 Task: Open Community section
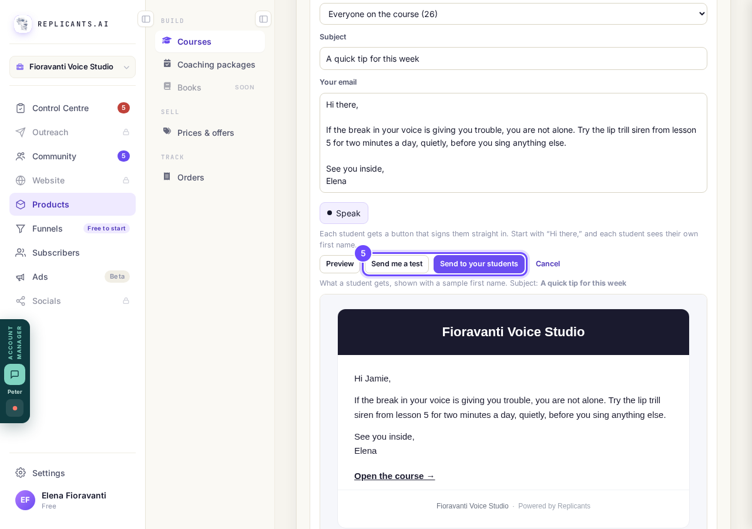point(72,156)
